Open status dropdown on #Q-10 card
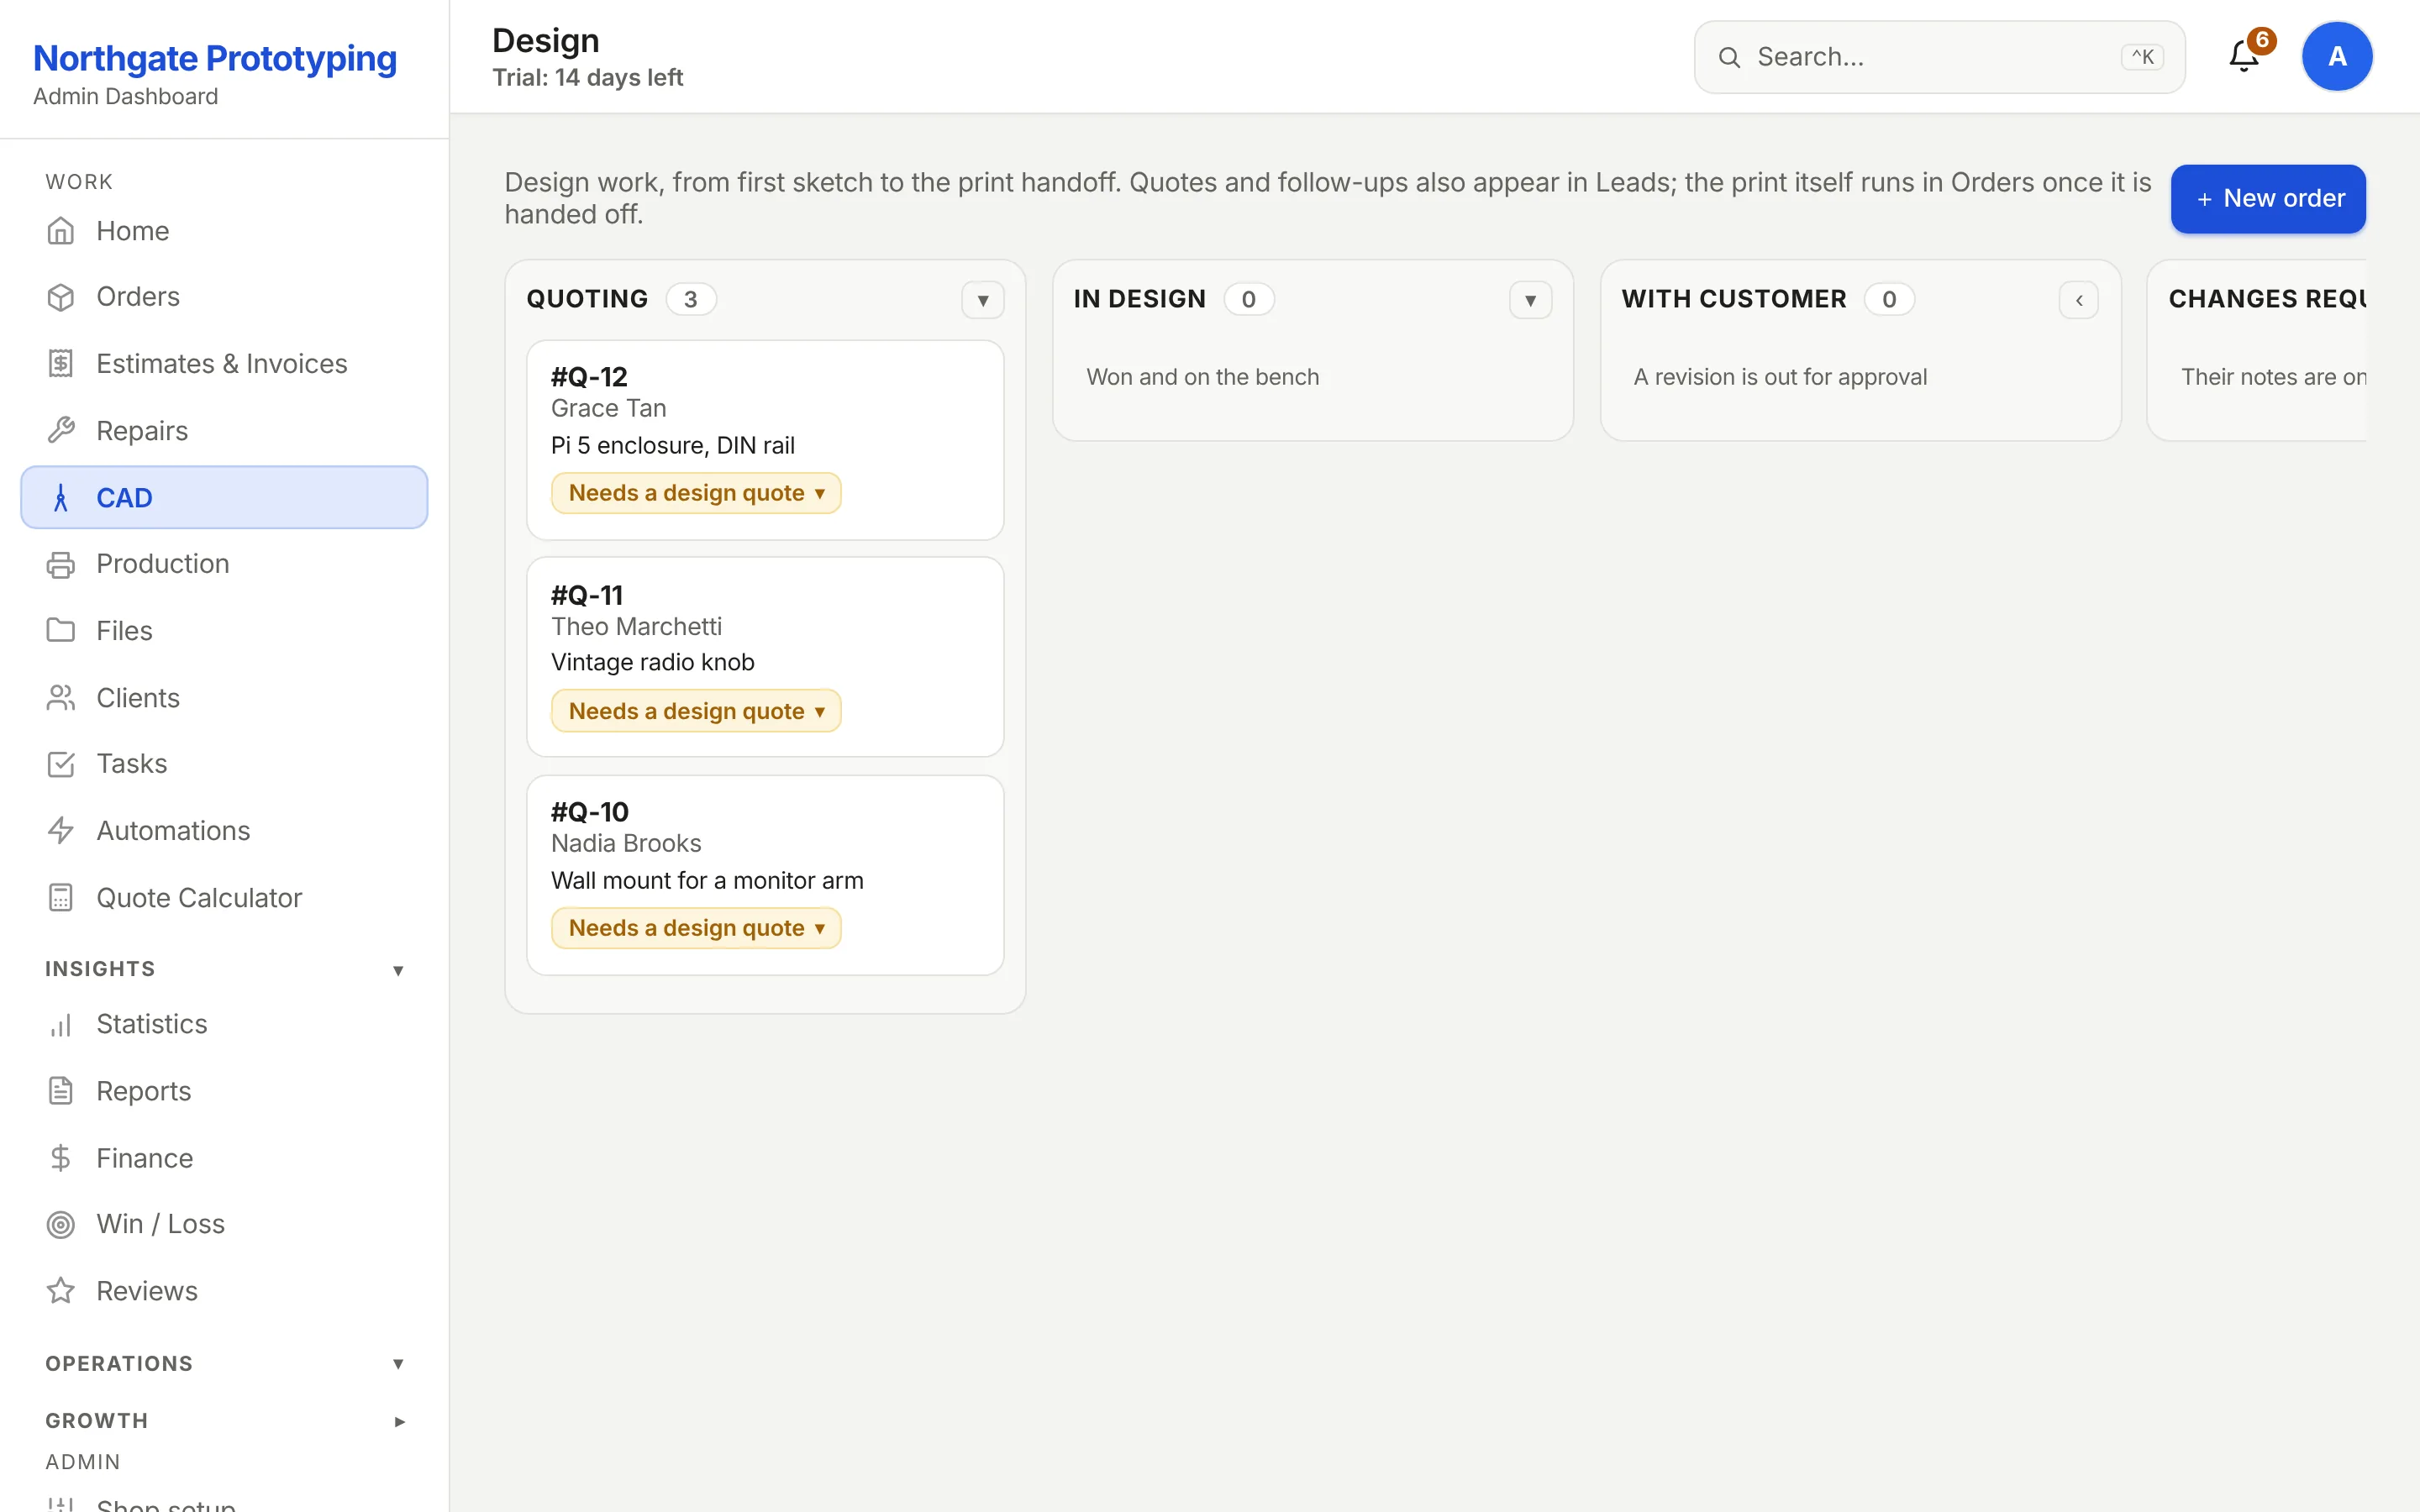2420x1512 pixels. pos(696,928)
